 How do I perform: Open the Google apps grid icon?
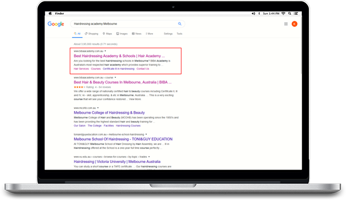tap(286, 24)
